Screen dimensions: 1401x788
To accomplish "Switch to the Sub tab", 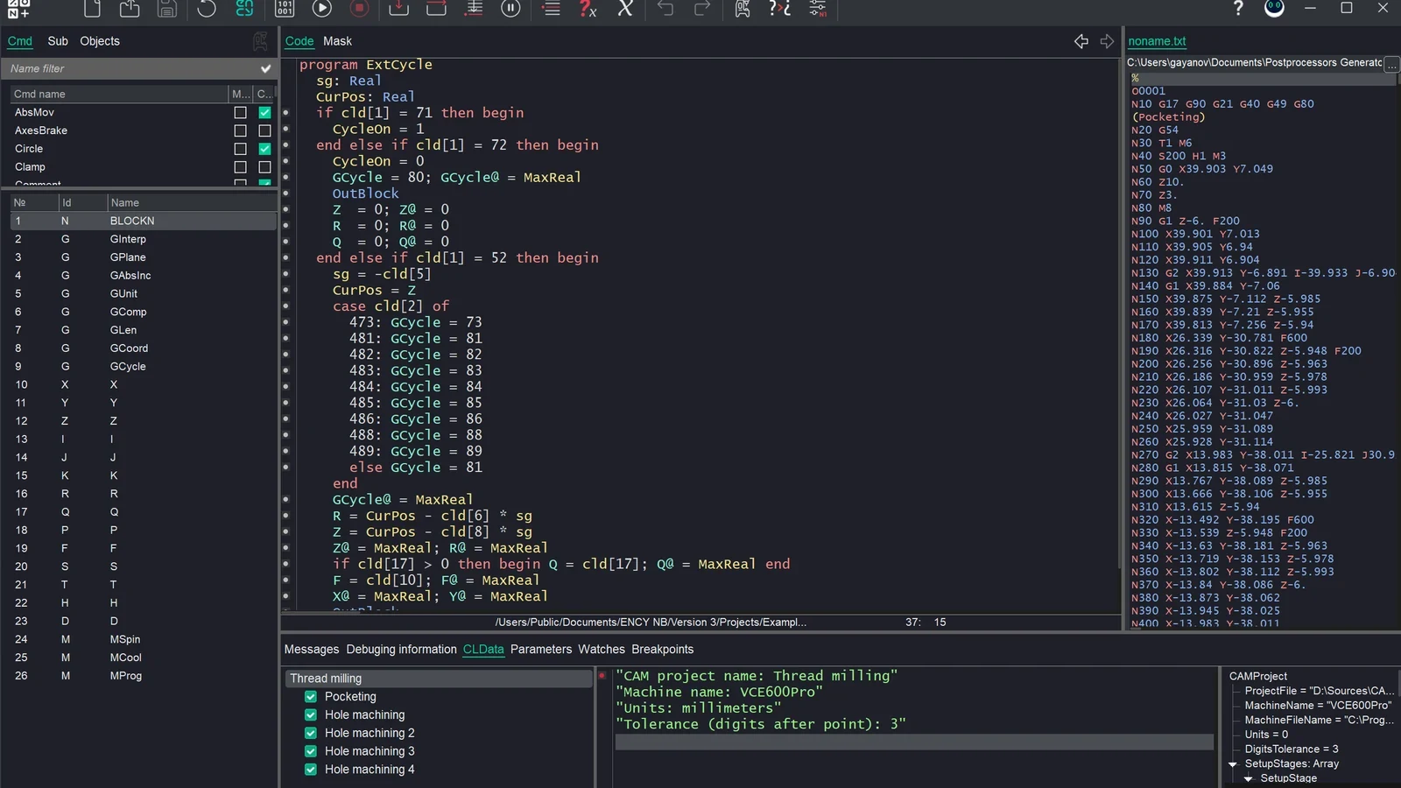I will click(x=58, y=41).
